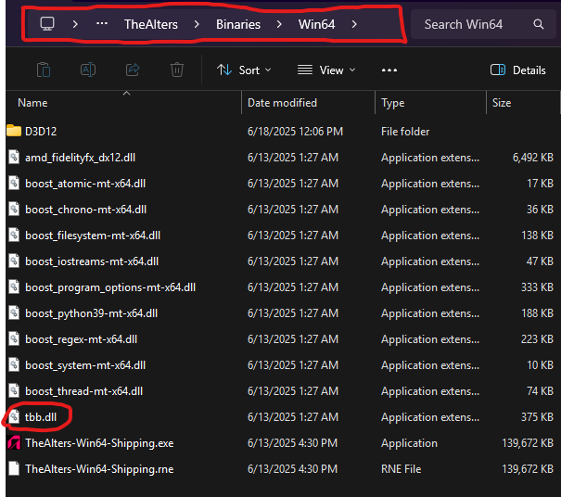Viewport: 561px width, 497px height.
Task: Click the This PC monitor icon in address bar
Action: [x=47, y=24]
